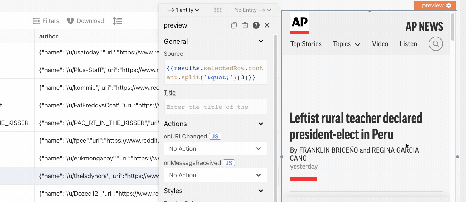Screen dimensions: 466x202
Task: Open help for preview widget
Action: pos(256,25)
